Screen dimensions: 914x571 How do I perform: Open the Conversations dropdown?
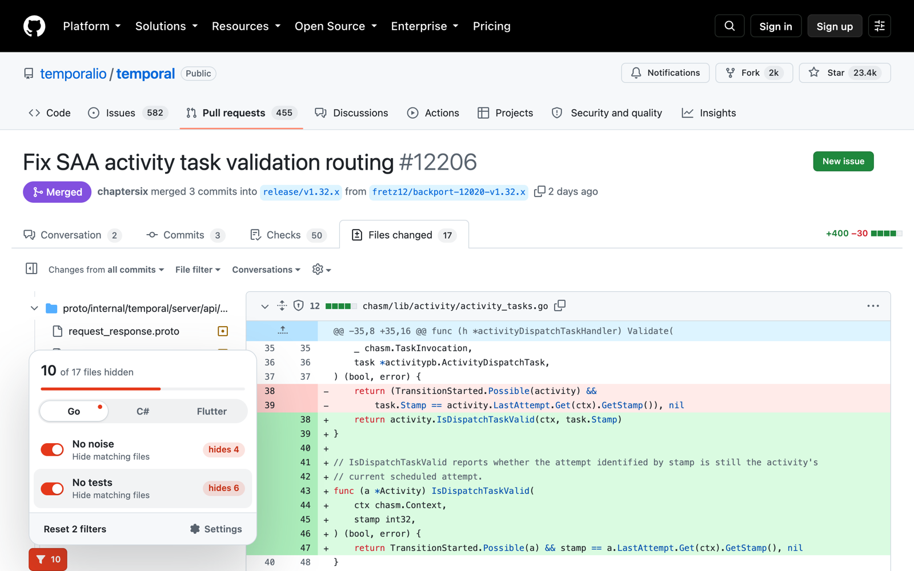[266, 270]
